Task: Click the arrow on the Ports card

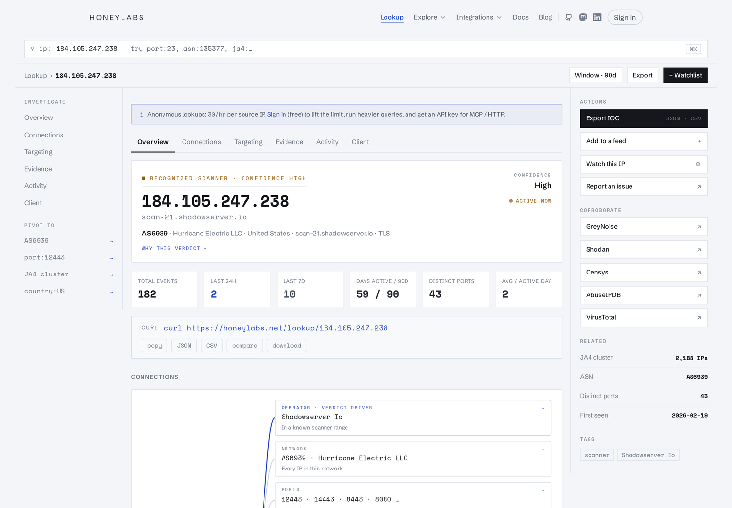Action: tap(543, 490)
